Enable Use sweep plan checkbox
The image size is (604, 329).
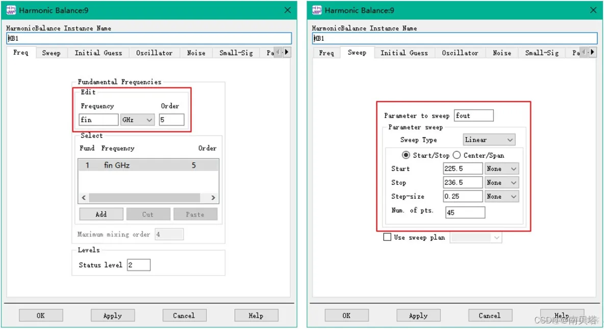[387, 237]
